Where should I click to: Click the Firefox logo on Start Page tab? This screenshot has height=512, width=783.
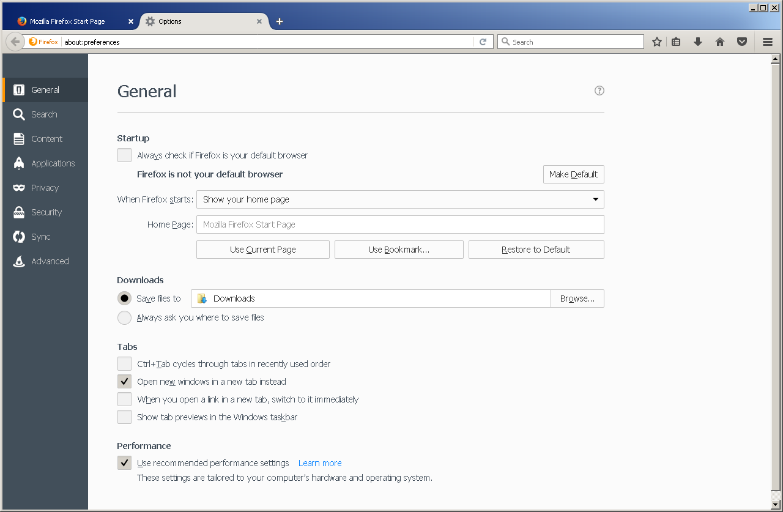point(22,21)
